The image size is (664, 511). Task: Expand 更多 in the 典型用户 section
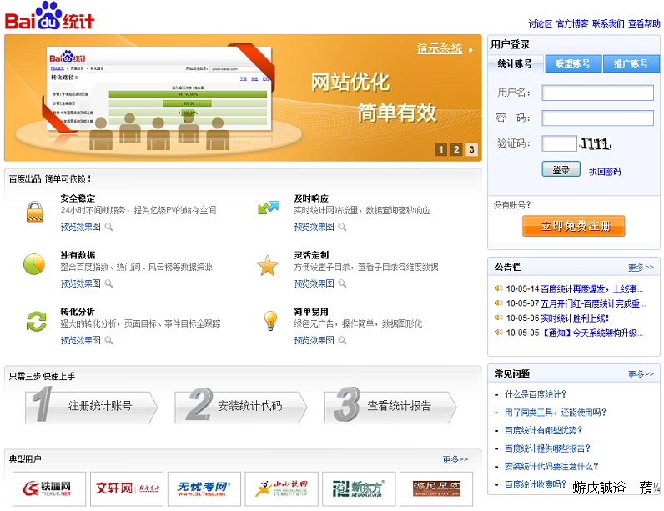pyautogui.click(x=455, y=459)
